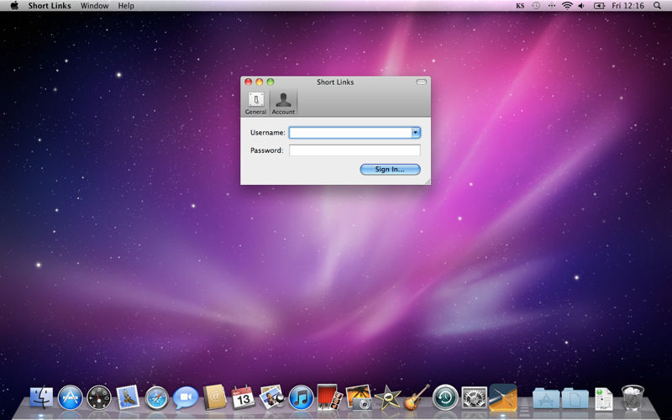The image size is (672, 420).
Task: Click the menu bar dots status icon
Action: click(552, 6)
